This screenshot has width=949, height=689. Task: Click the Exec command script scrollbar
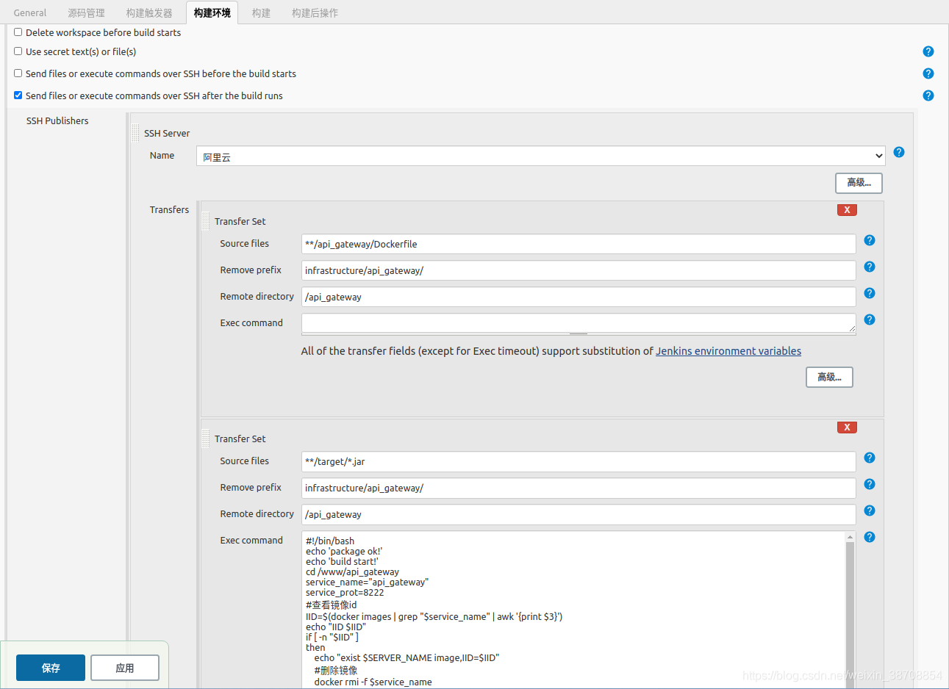click(850, 616)
